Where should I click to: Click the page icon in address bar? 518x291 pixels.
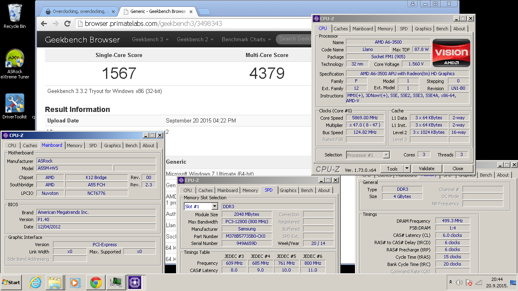click(x=80, y=23)
